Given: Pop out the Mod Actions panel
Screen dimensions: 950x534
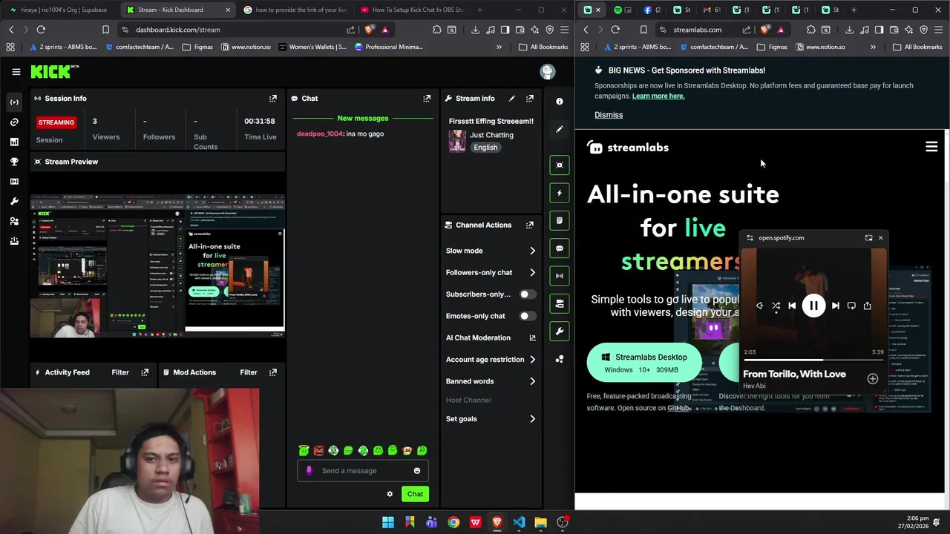Looking at the screenshot, I should click(273, 372).
